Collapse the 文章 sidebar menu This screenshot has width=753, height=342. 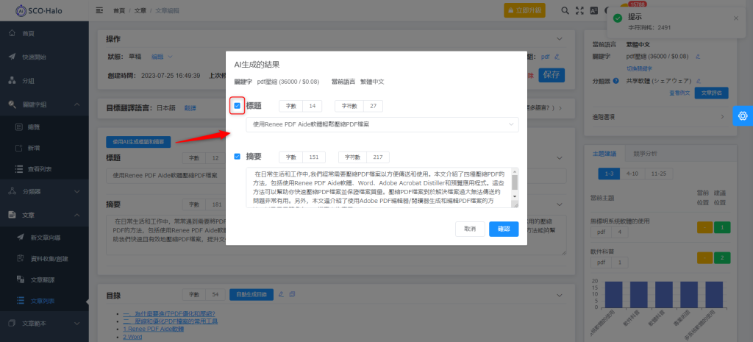click(x=76, y=215)
